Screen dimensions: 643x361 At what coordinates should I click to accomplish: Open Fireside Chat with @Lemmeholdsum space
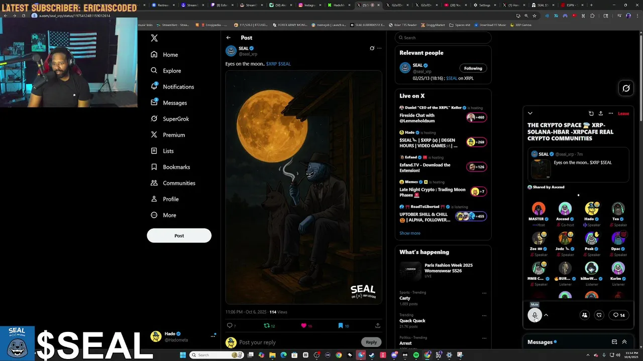(x=443, y=115)
